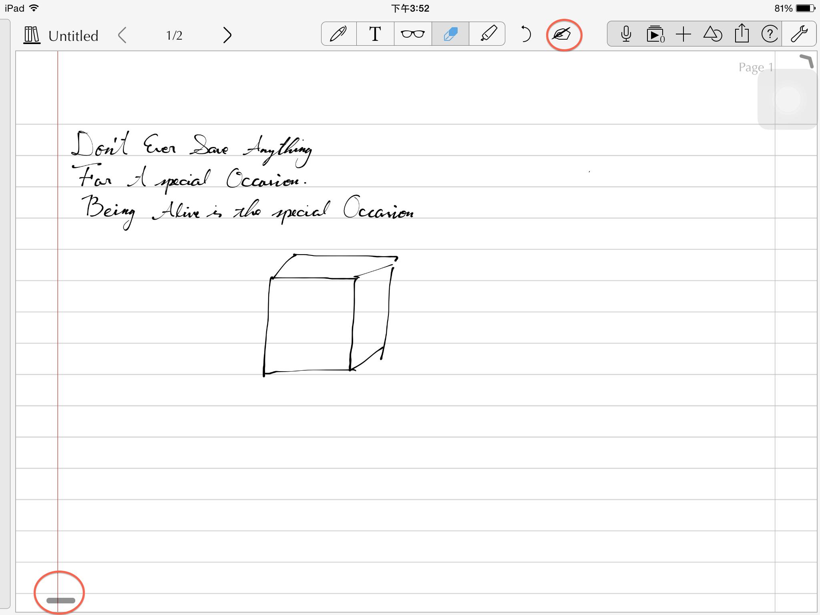Open the recordings playback list
The width and height of the screenshot is (820, 615).
(655, 34)
